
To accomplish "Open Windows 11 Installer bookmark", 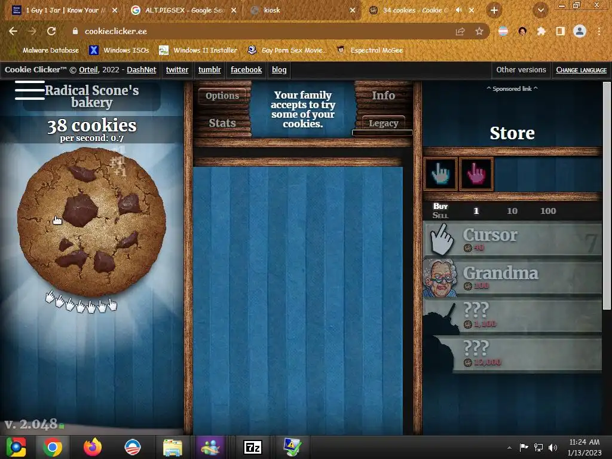I will (x=198, y=50).
